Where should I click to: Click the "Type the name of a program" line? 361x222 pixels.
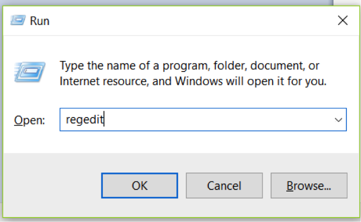(x=189, y=65)
